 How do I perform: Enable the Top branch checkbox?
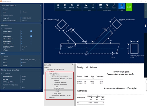coord(31,34)
